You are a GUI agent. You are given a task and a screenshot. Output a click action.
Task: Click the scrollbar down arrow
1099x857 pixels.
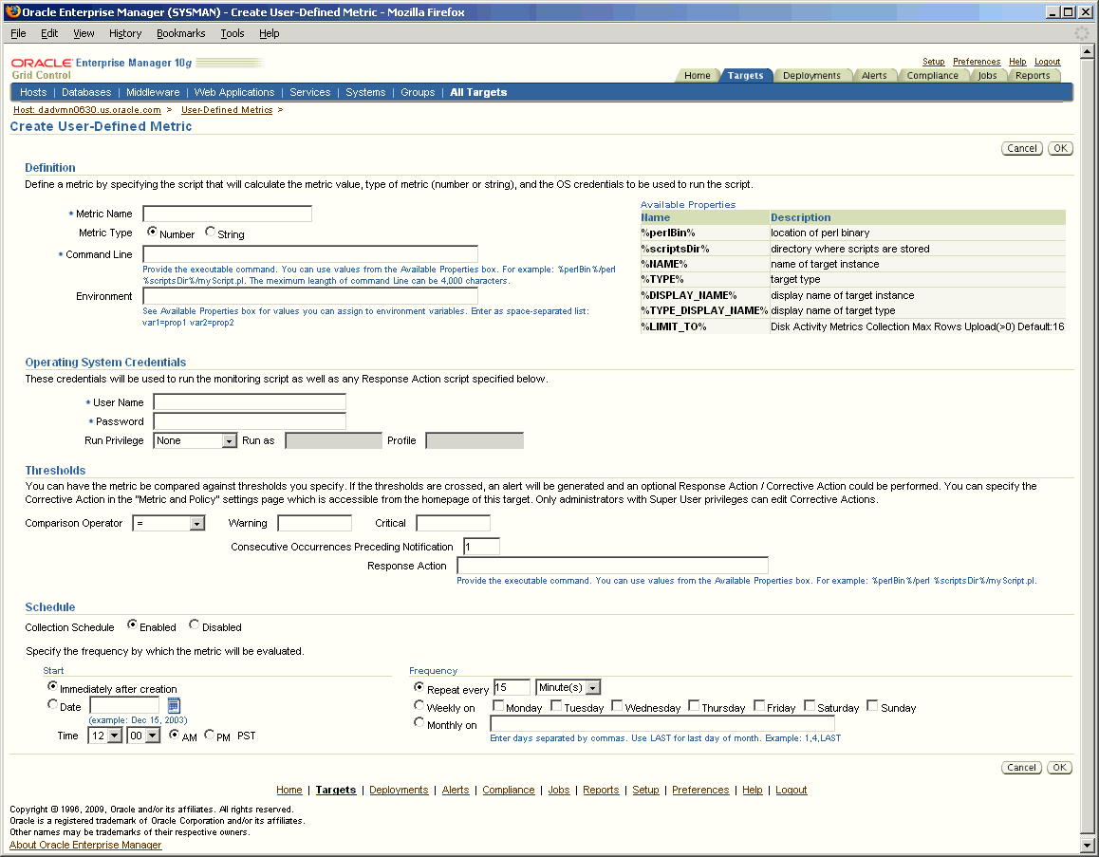[1087, 845]
